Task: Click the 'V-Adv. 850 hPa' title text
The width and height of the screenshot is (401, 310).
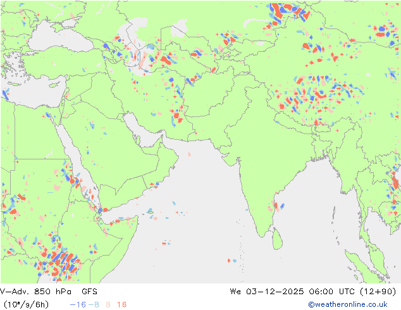Action: click(x=36, y=292)
